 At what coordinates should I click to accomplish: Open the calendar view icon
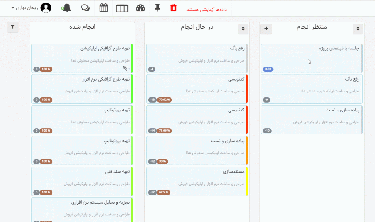pos(104,8)
